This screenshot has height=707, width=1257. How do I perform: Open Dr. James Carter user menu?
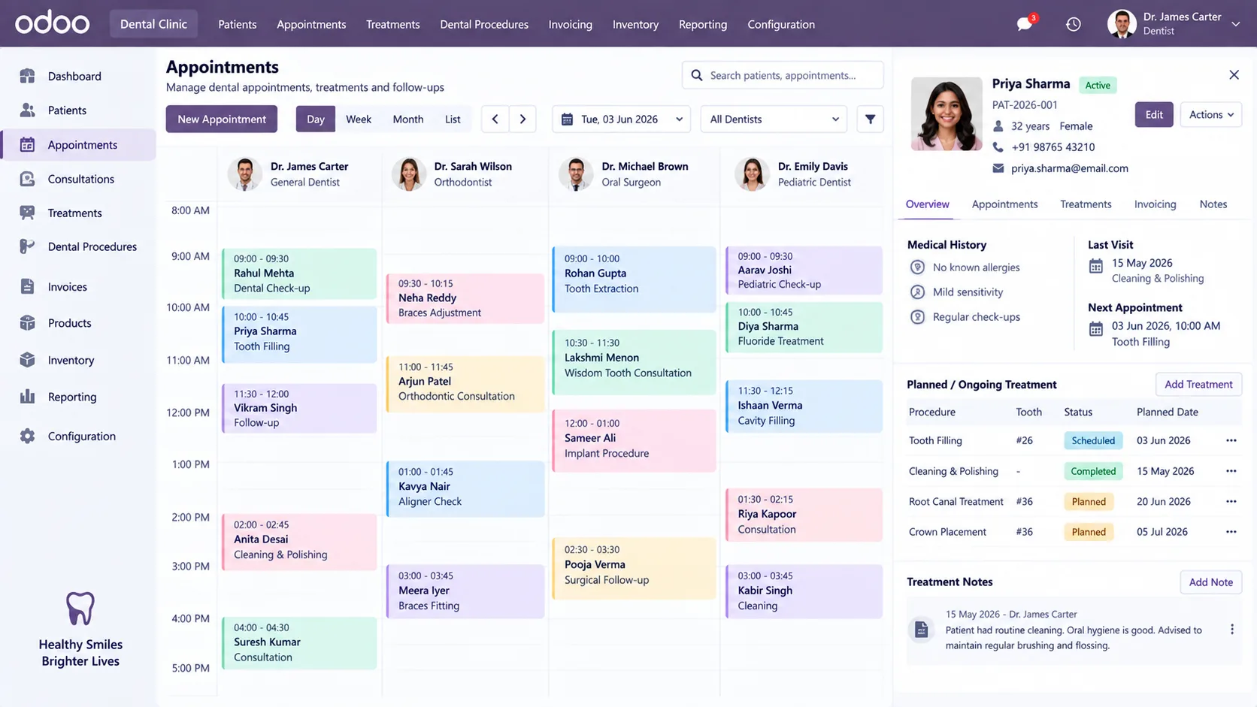point(1174,24)
